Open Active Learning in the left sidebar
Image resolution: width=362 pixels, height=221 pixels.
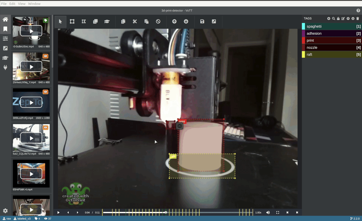pos(5,58)
